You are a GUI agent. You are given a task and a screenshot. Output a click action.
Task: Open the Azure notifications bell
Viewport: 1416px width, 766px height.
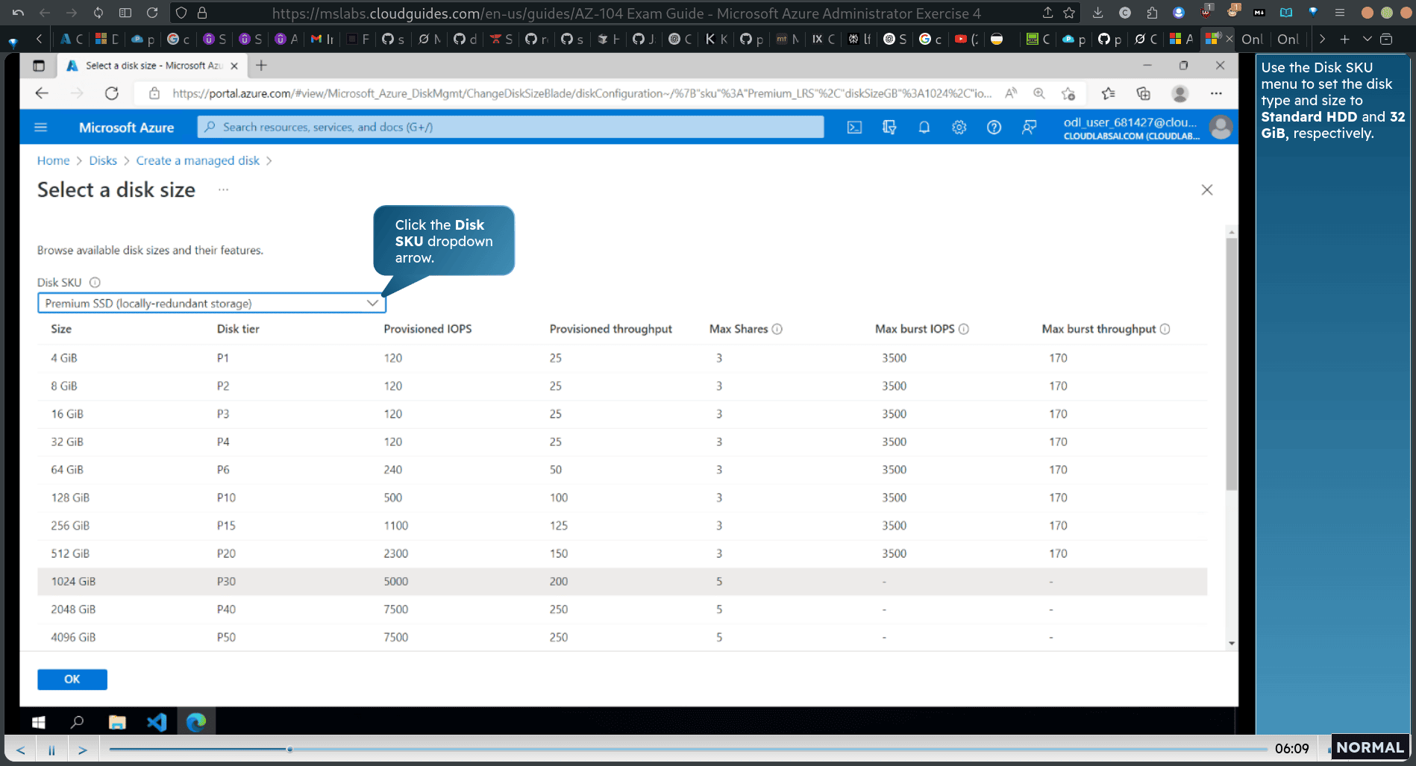(x=924, y=128)
